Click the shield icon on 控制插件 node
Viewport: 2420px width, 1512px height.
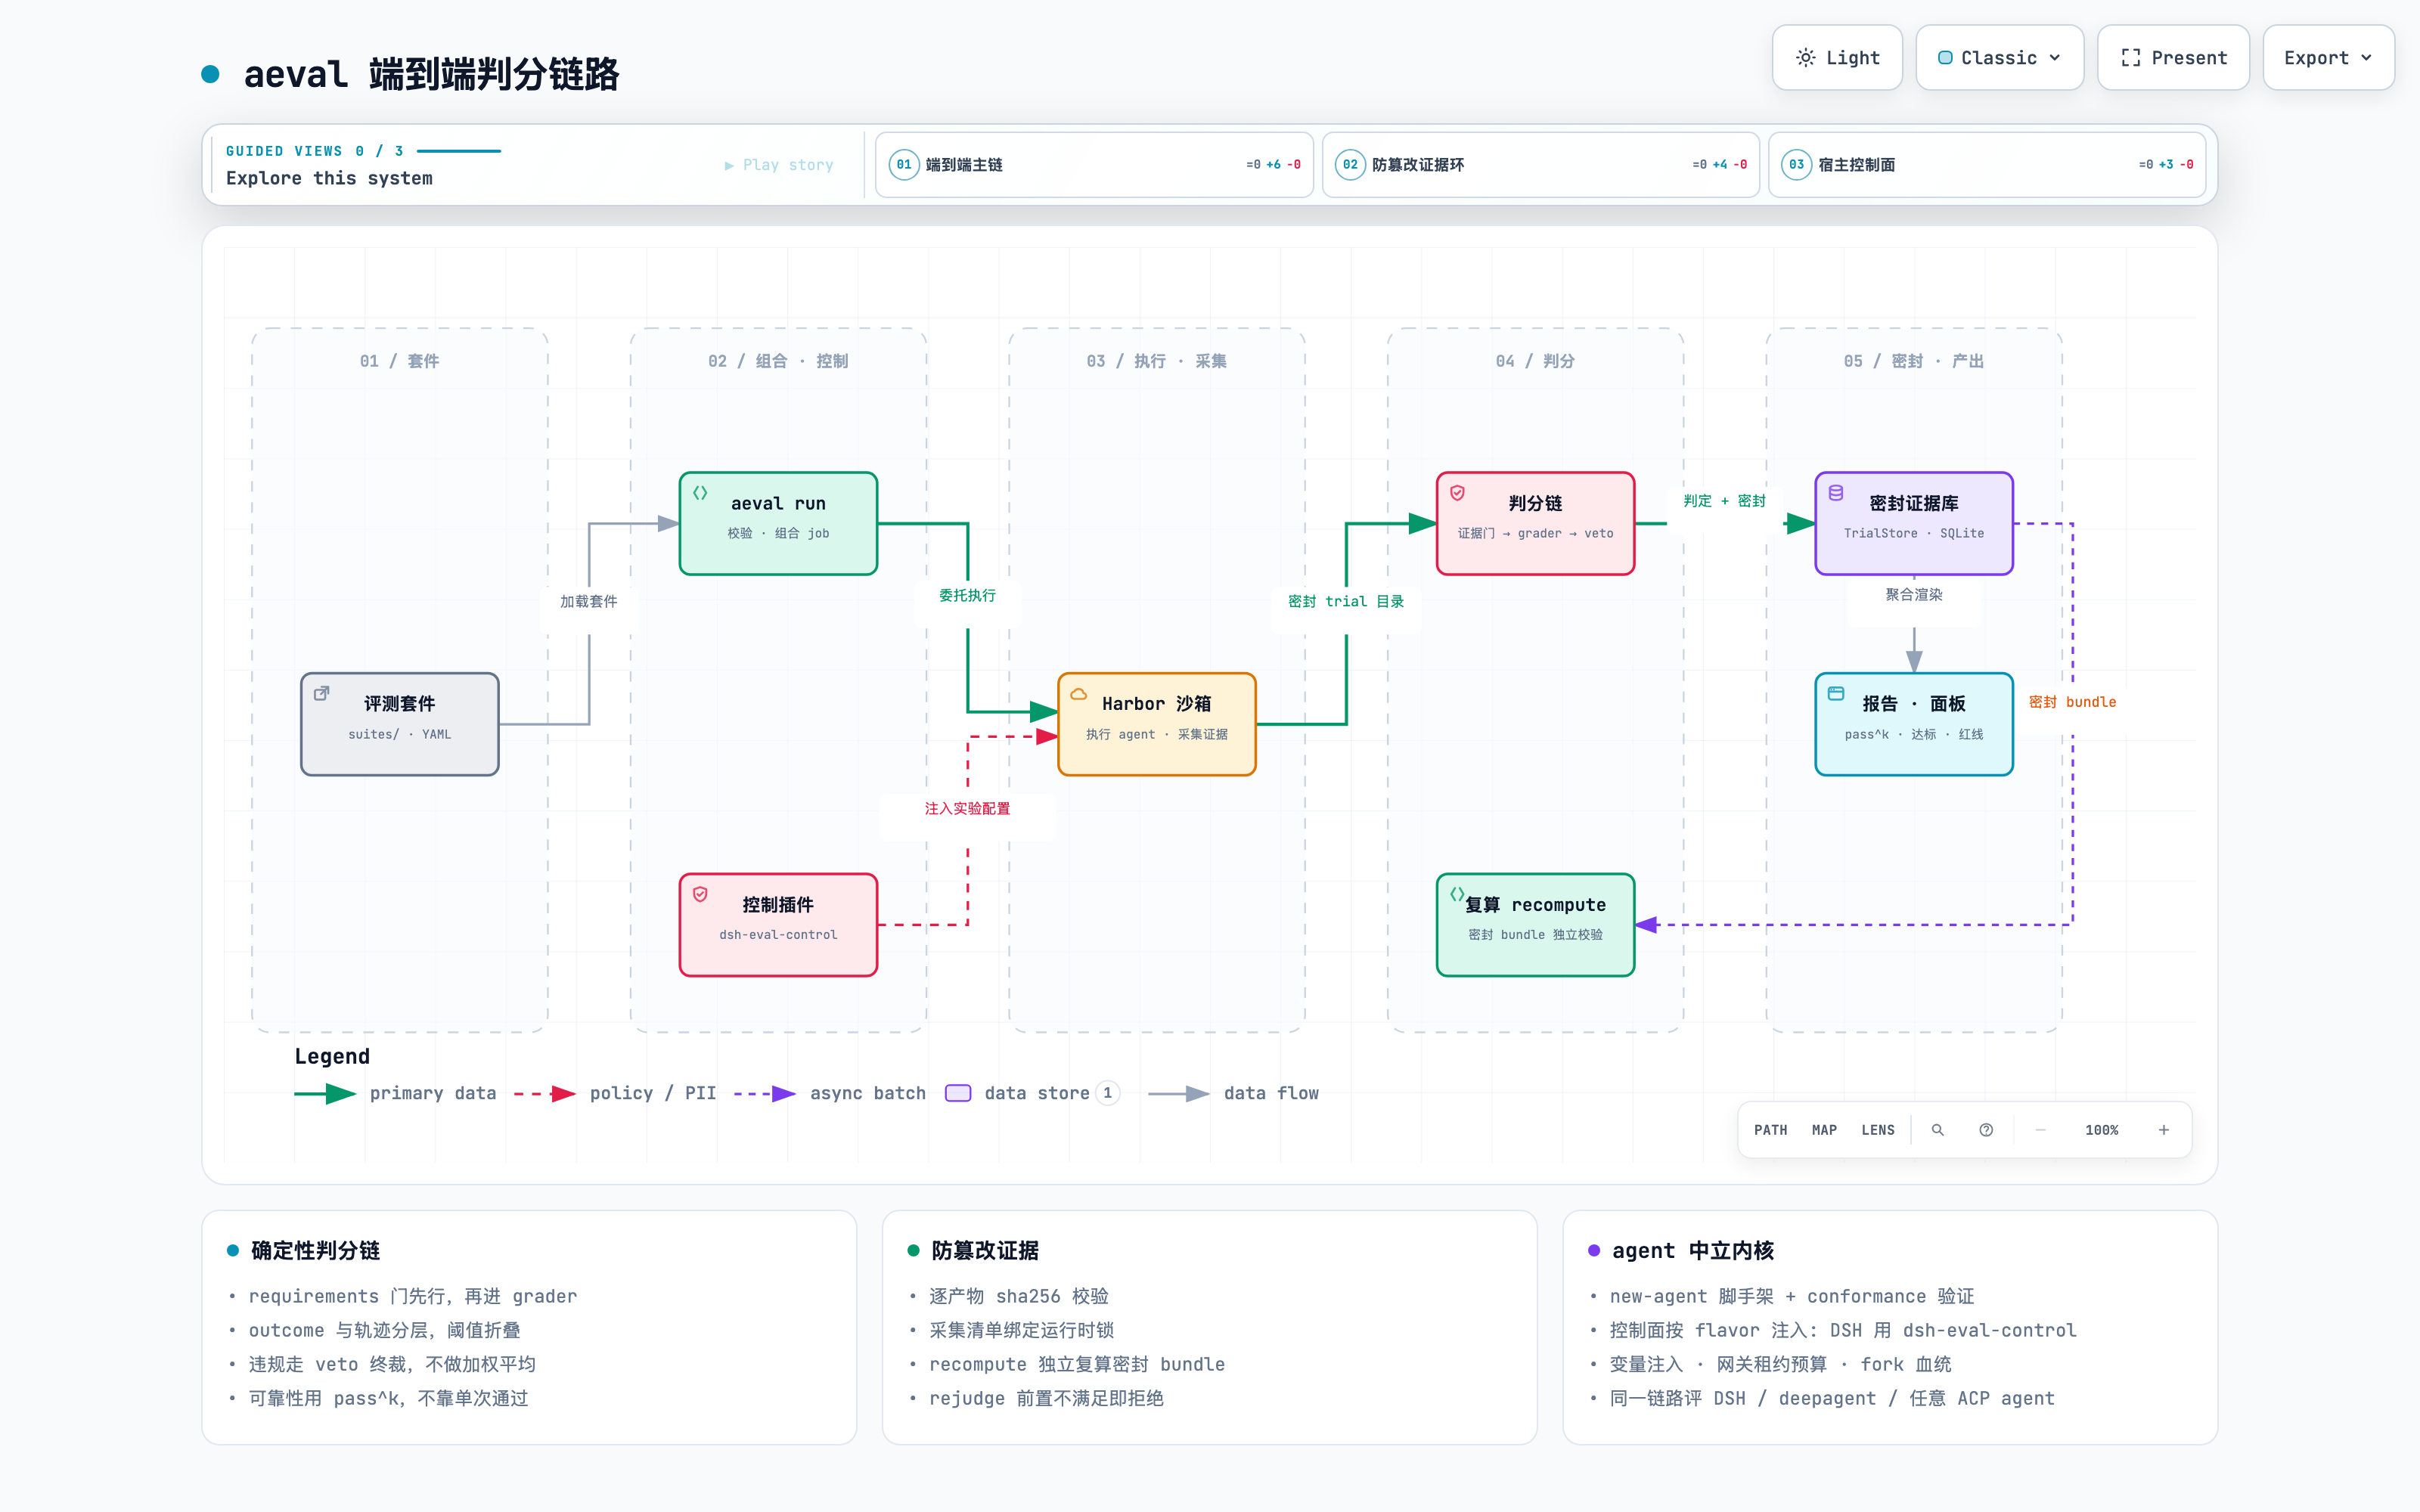point(700,894)
